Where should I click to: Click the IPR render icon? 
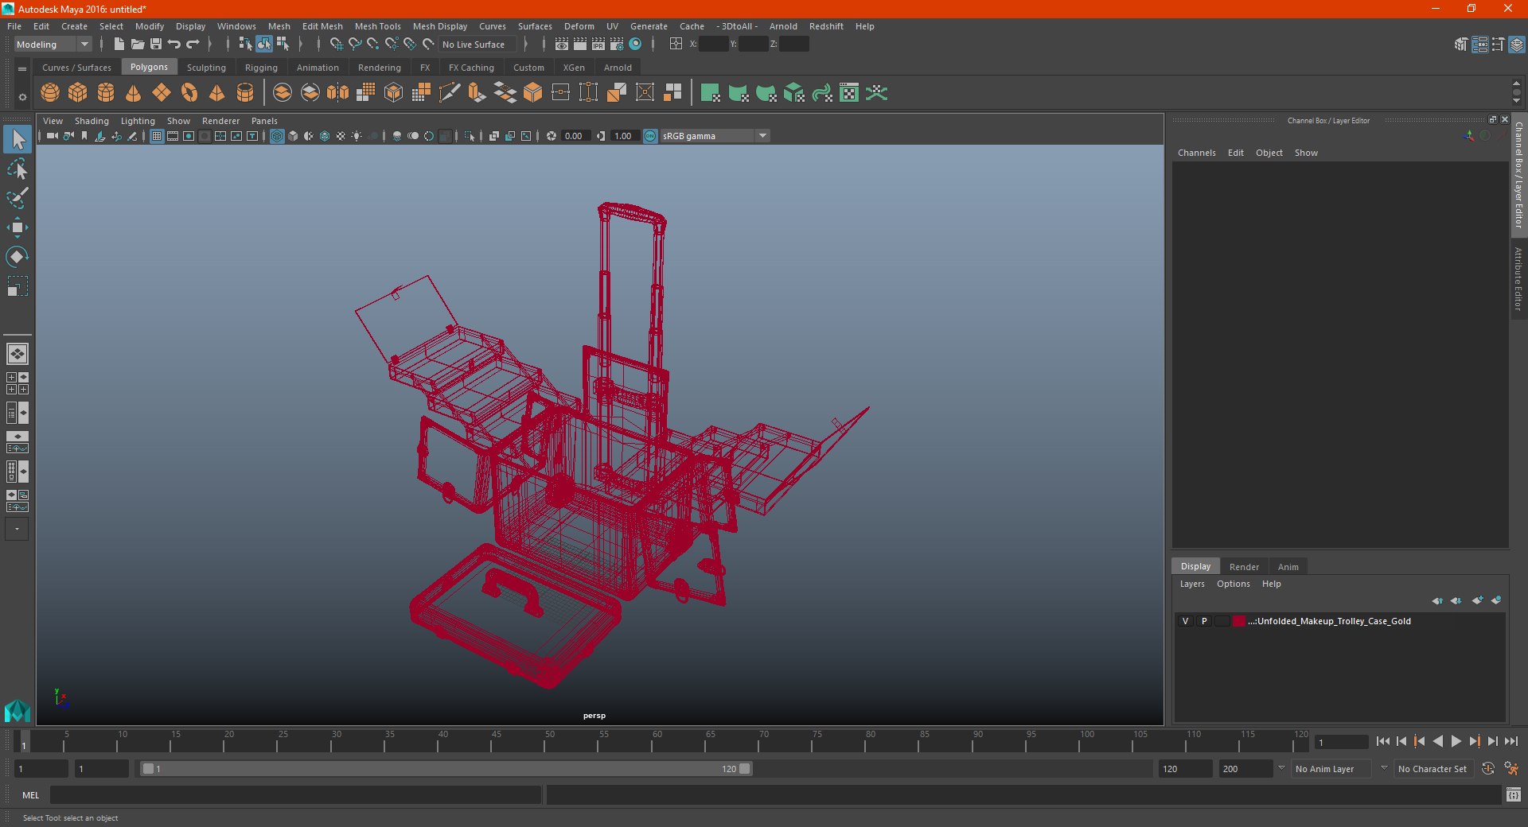pyautogui.click(x=598, y=45)
